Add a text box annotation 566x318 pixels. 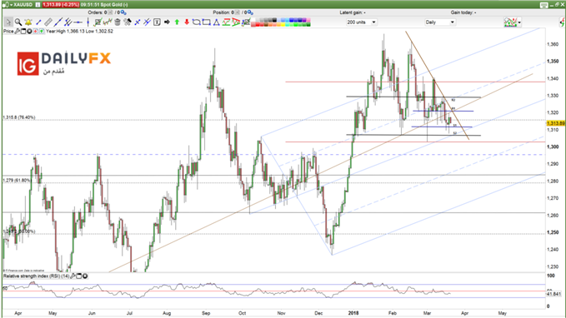[157, 22]
